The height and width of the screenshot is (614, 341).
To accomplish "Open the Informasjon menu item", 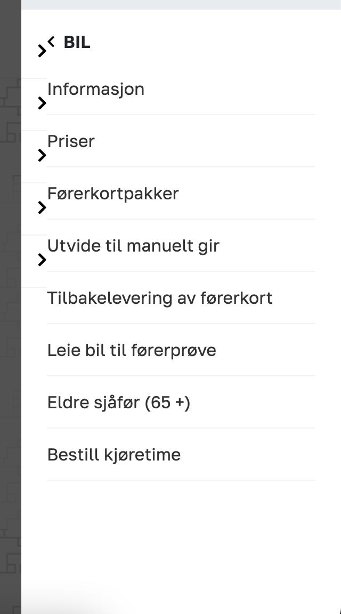I will tap(96, 89).
